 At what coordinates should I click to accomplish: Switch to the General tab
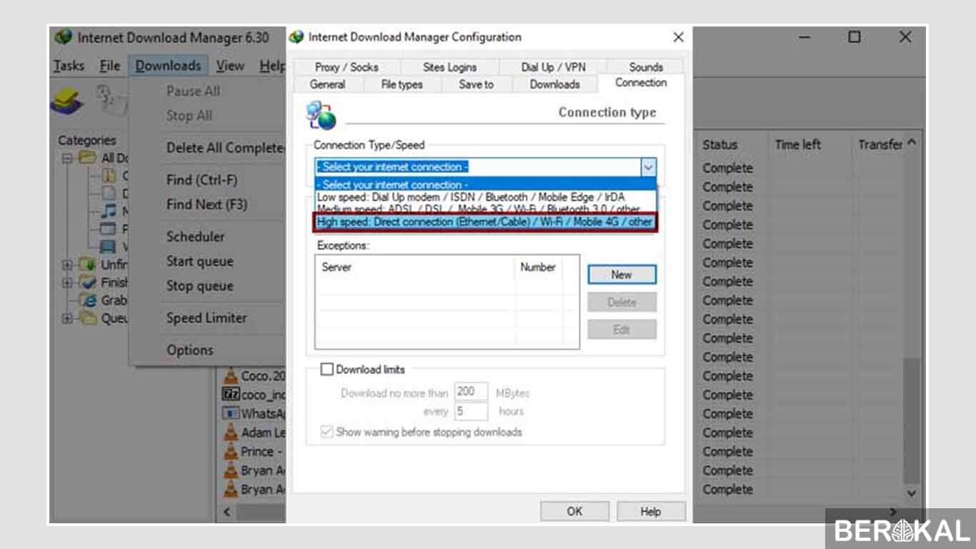pyautogui.click(x=328, y=84)
